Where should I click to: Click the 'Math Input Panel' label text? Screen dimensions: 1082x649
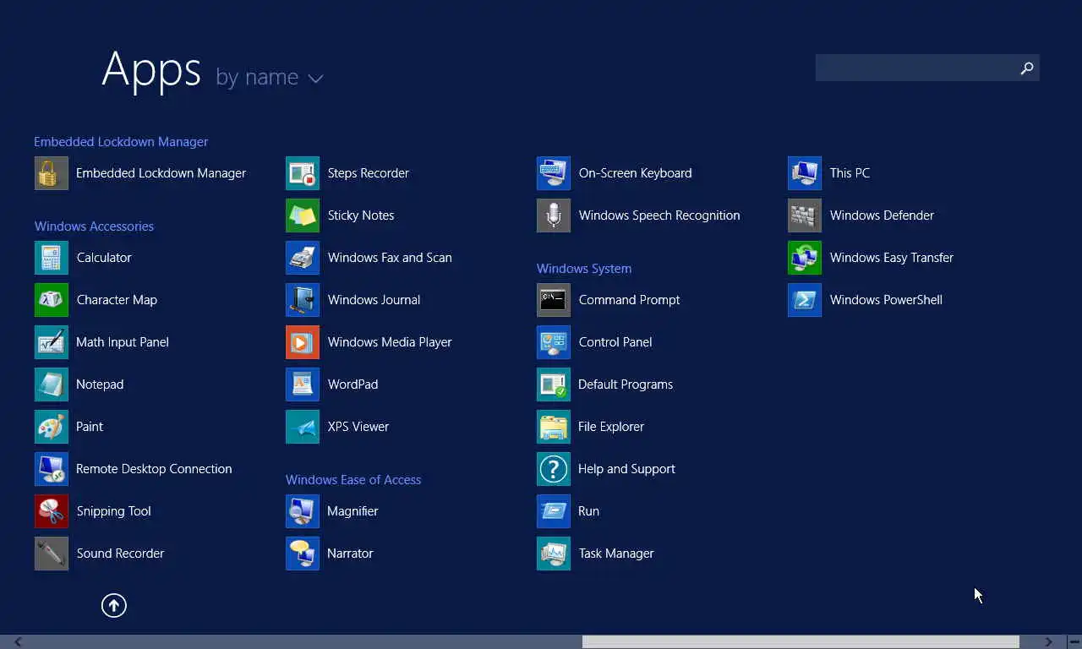tap(123, 342)
